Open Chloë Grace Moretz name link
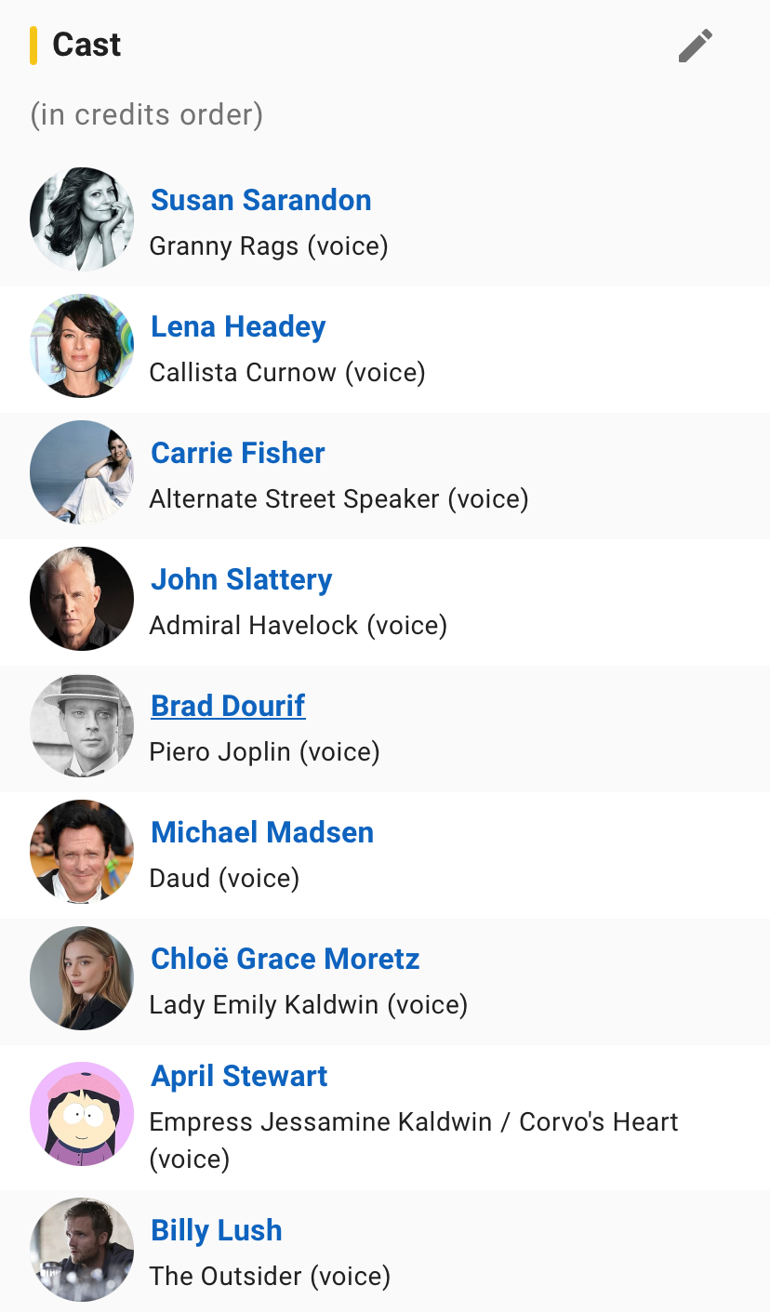 coord(285,959)
